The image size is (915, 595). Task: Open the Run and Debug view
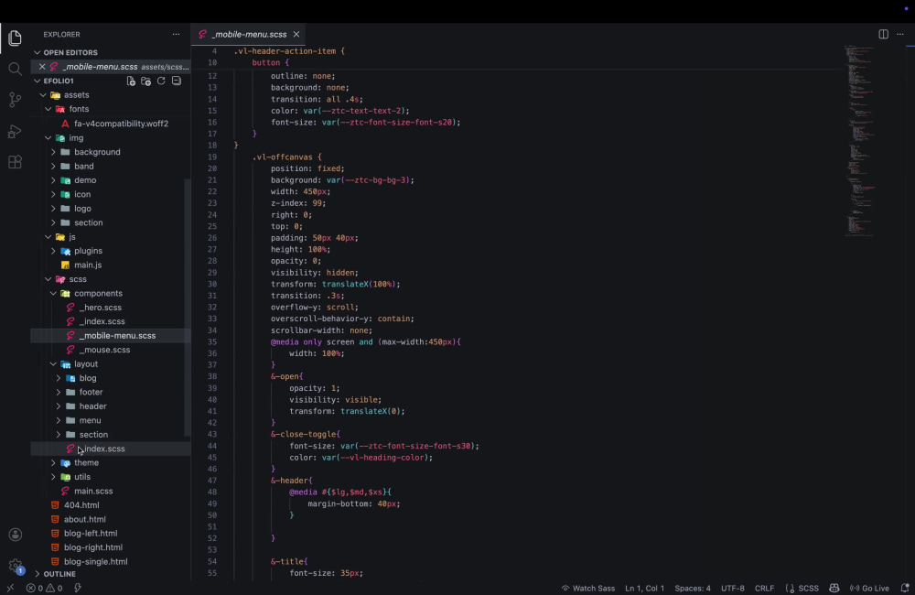pos(16,132)
